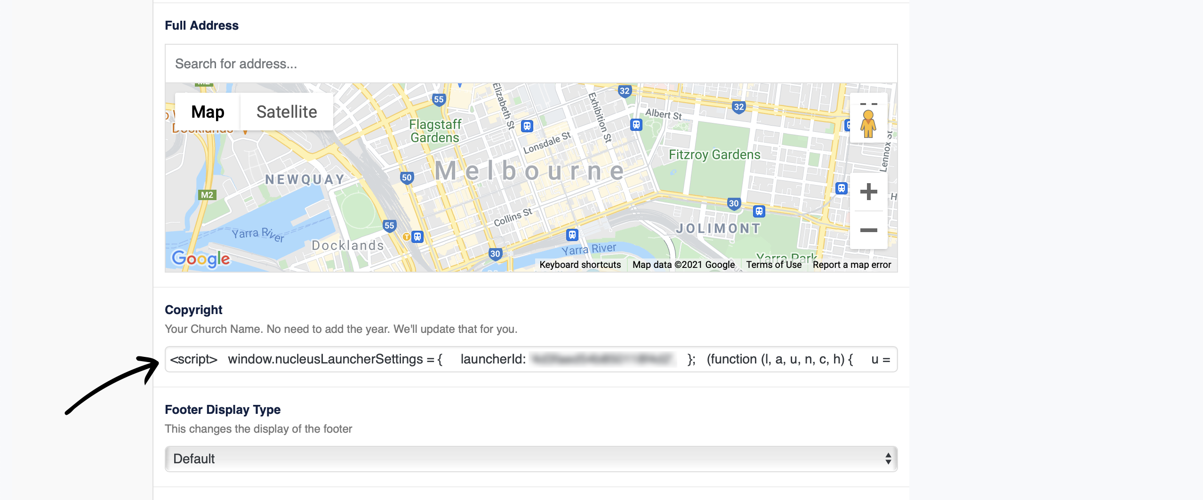Click the route 30 shield near Yarra River

click(x=495, y=254)
